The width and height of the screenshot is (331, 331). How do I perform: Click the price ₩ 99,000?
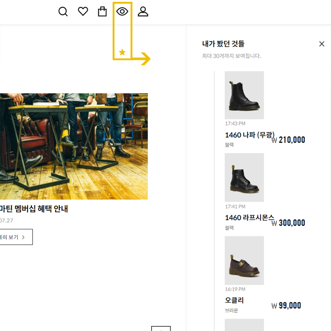pos(286,306)
